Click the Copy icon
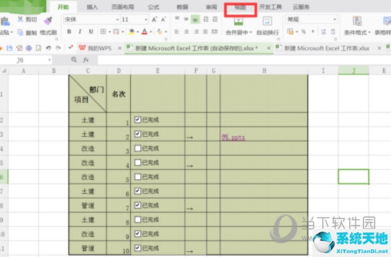Image resolution: width=391 pixels, height=257 pixels. [20, 32]
